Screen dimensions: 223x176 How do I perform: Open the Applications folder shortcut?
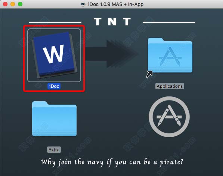pyautogui.click(x=170, y=55)
